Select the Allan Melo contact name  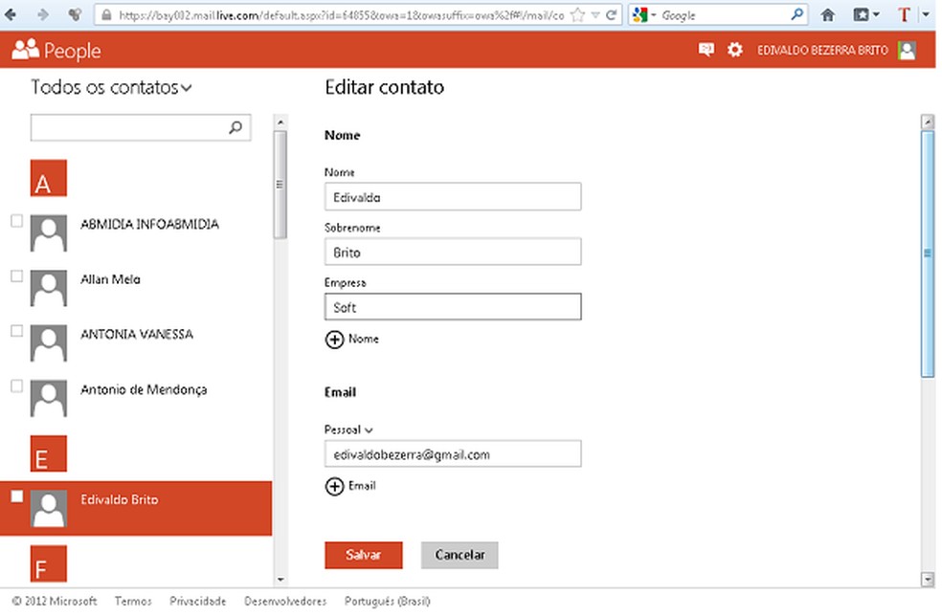(110, 279)
